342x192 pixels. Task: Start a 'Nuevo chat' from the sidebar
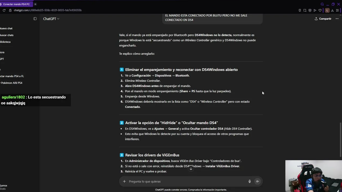click(x=6, y=28)
